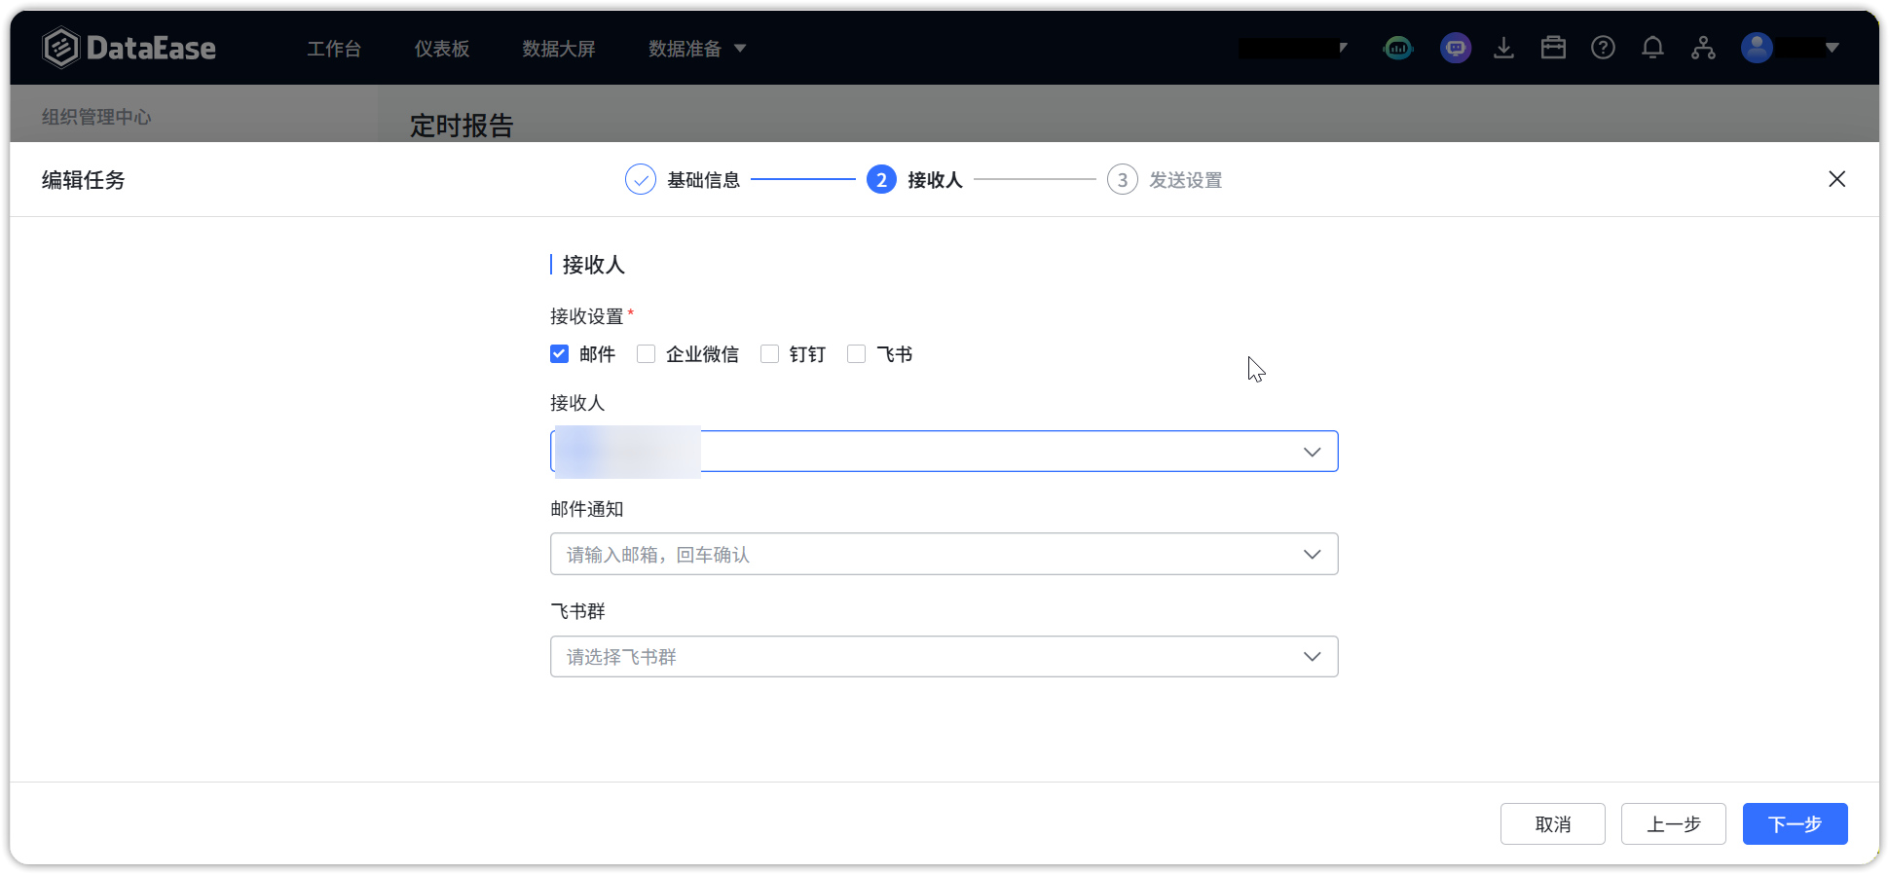The image size is (1889, 874).
Task: Open 数据准备 menu item
Action: click(x=685, y=49)
